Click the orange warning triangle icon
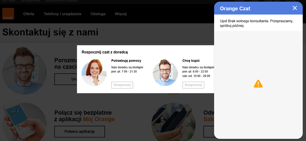The height and width of the screenshot is (141, 306). click(258, 84)
